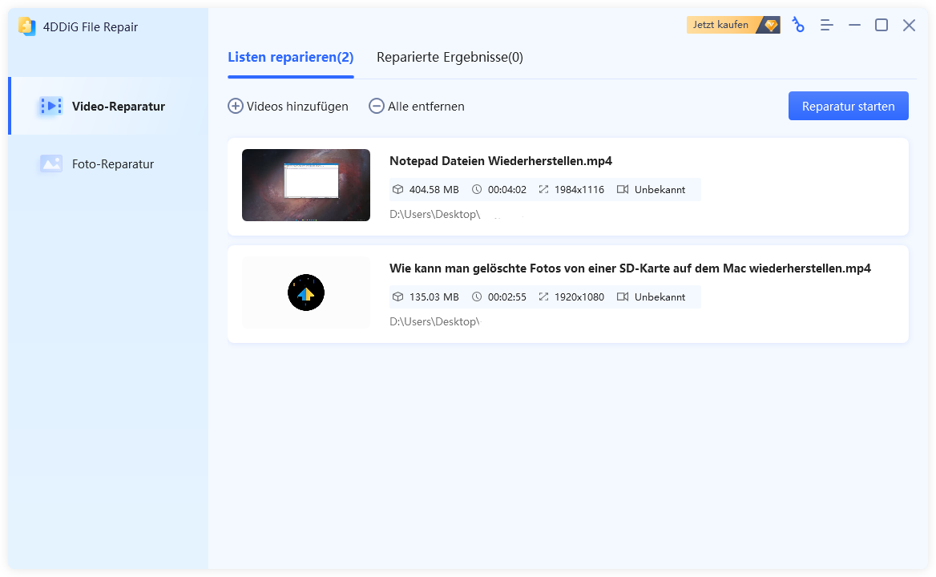
Task: Click the plus icon beside Videos hinzufügen
Action: pos(236,106)
